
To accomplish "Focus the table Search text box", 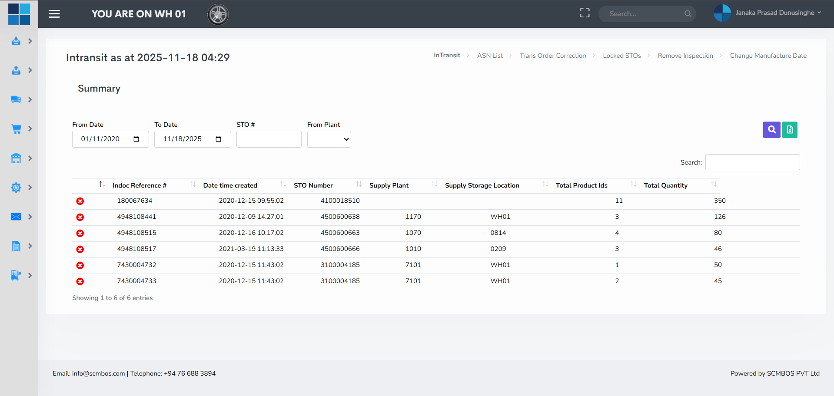I will pos(752,162).
